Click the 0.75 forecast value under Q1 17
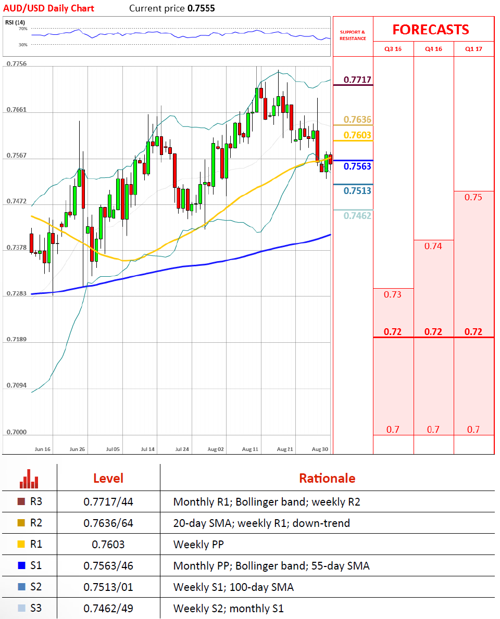 click(473, 197)
